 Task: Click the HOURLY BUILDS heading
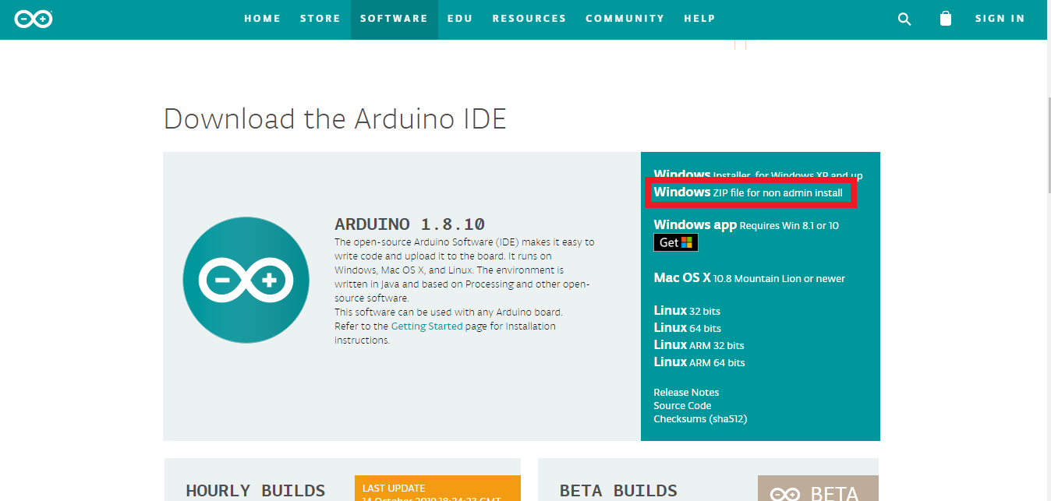(256, 490)
